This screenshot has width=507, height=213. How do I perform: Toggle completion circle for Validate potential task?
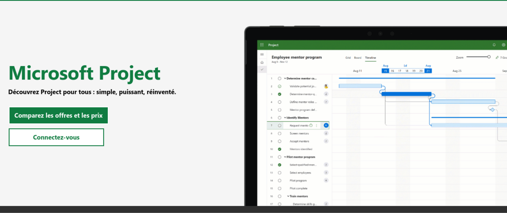click(x=279, y=86)
